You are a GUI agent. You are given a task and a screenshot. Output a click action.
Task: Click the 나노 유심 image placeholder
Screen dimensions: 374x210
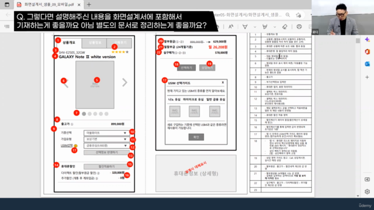tap(175, 111)
